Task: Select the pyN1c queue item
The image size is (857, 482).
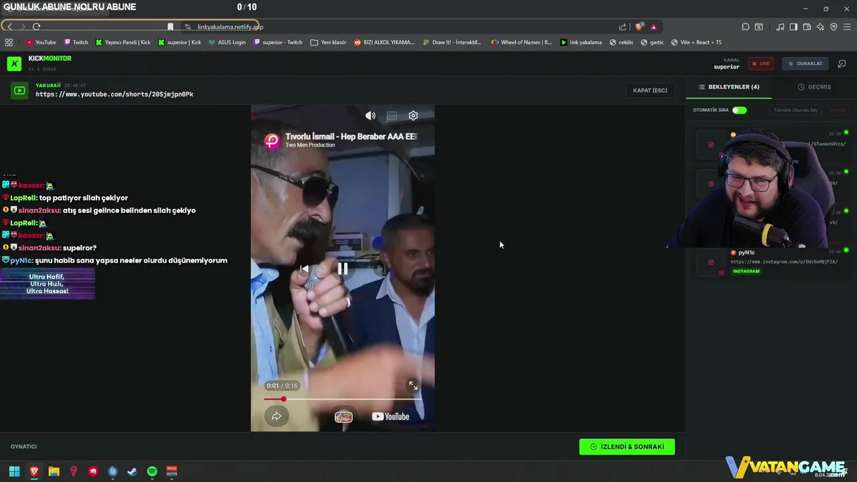Action: [770, 262]
